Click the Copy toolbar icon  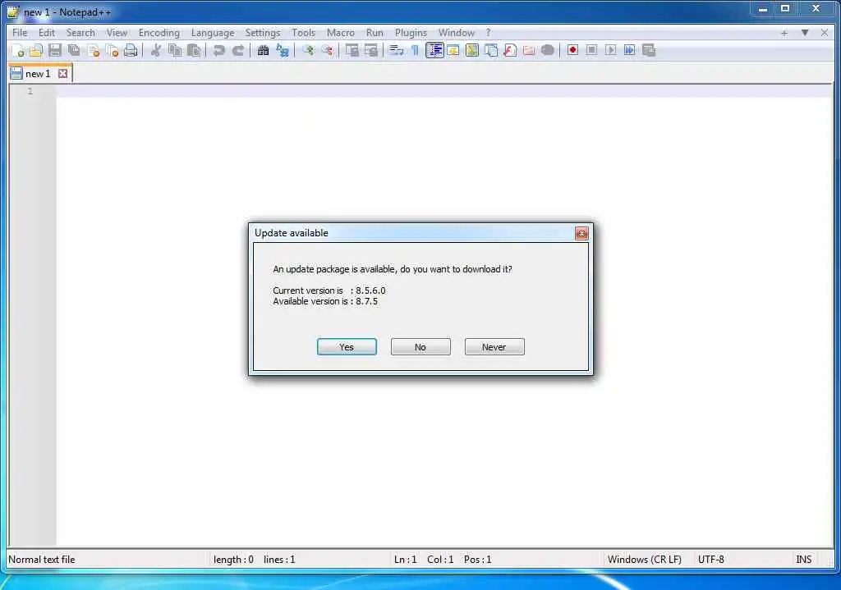tap(174, 50)
